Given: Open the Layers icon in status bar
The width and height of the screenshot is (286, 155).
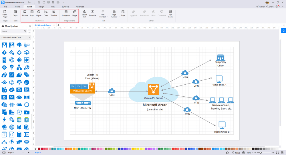Looking at the screenshot, I should [x=227, y=153].
